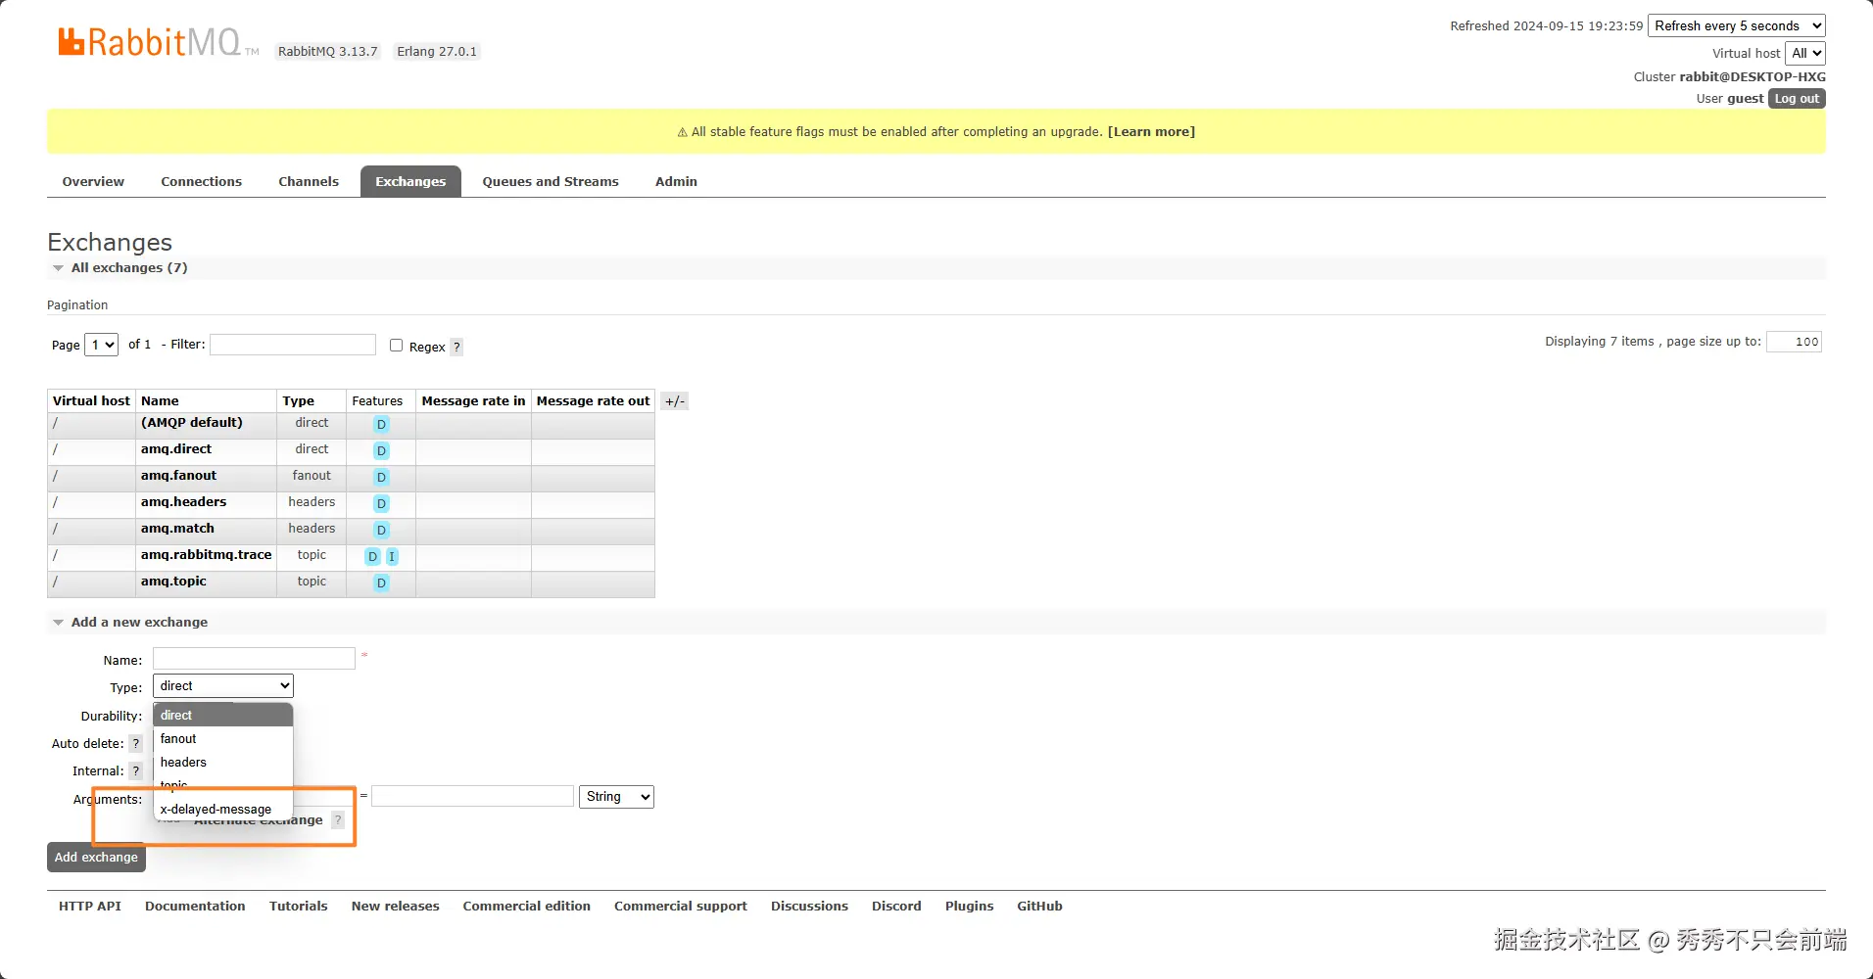Sort table by Virtual host column

pos(91,401)
